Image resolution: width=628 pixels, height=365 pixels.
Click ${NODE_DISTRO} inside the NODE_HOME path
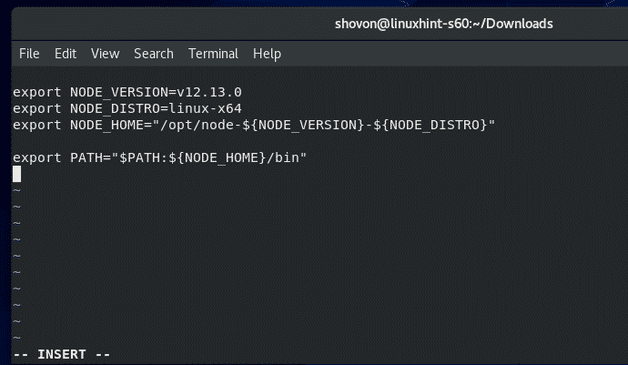click(432, 124)
